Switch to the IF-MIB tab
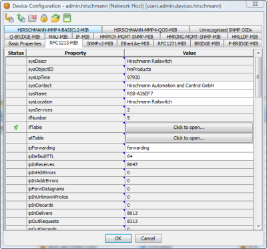 83,37
